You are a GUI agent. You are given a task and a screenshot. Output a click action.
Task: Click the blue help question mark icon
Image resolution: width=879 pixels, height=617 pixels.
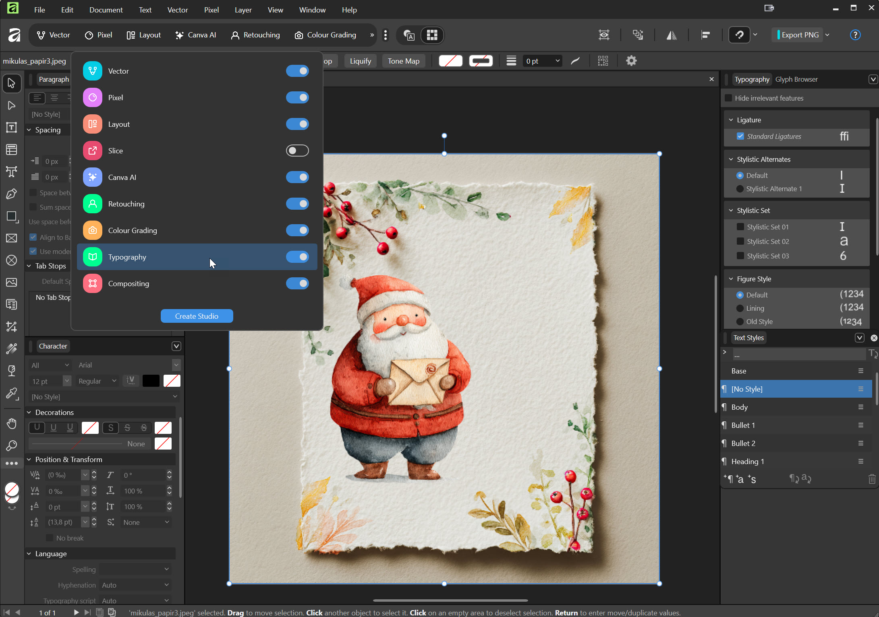click(855, 35)
